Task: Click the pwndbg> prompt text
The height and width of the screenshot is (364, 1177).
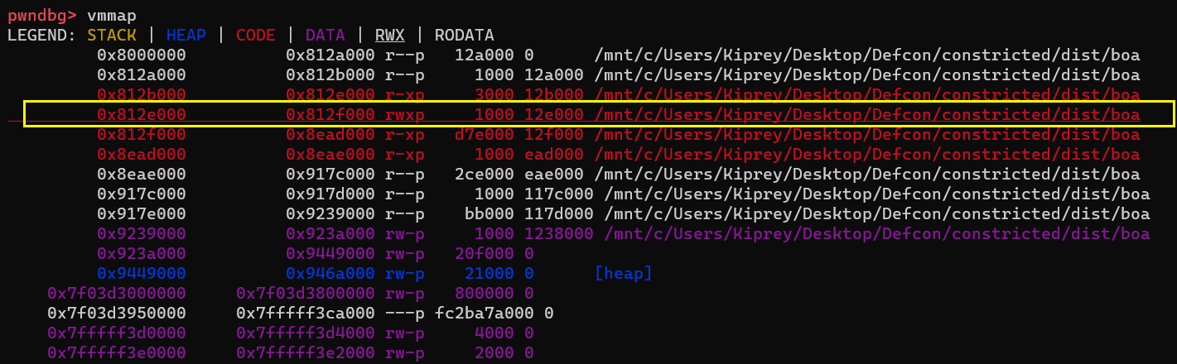Action: 41,15
